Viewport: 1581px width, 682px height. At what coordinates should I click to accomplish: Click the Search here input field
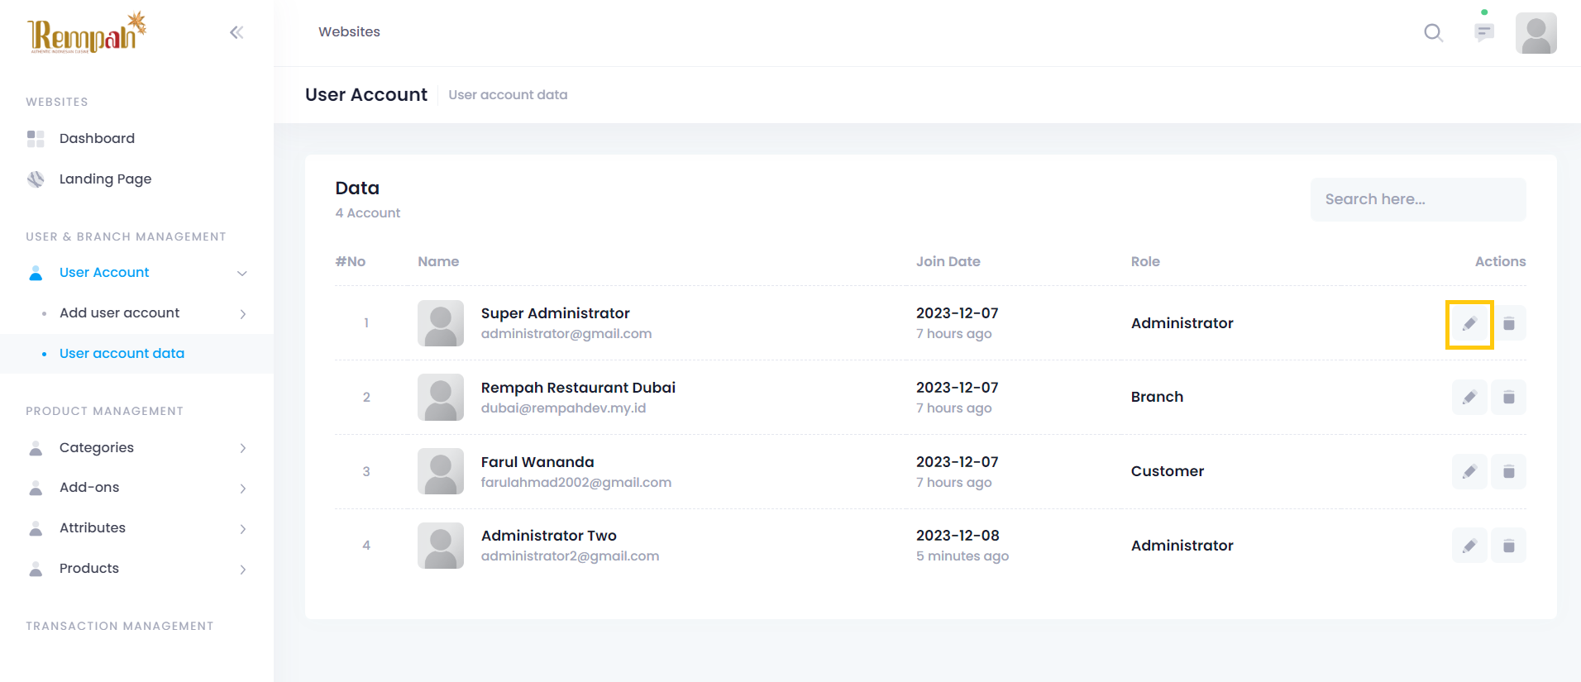(1417, 199)
